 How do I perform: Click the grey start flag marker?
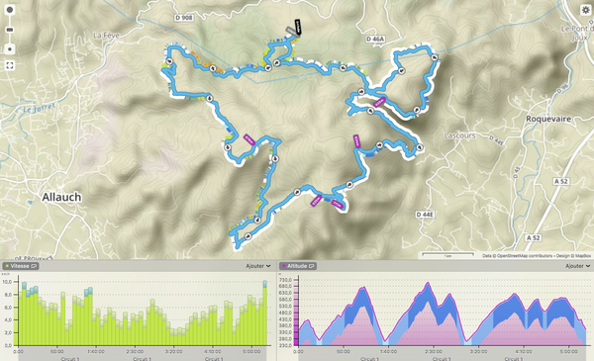291,31
